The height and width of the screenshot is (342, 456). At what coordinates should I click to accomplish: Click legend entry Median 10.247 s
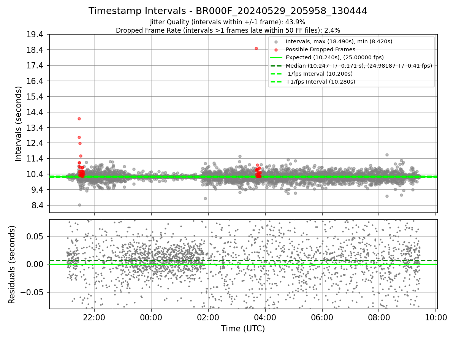click(359, 65)
